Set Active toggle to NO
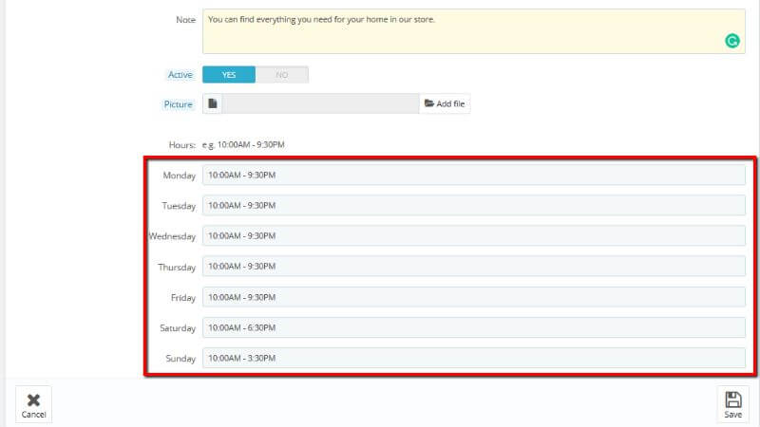The height and width of the screenshot is (427, 760). 281,75
